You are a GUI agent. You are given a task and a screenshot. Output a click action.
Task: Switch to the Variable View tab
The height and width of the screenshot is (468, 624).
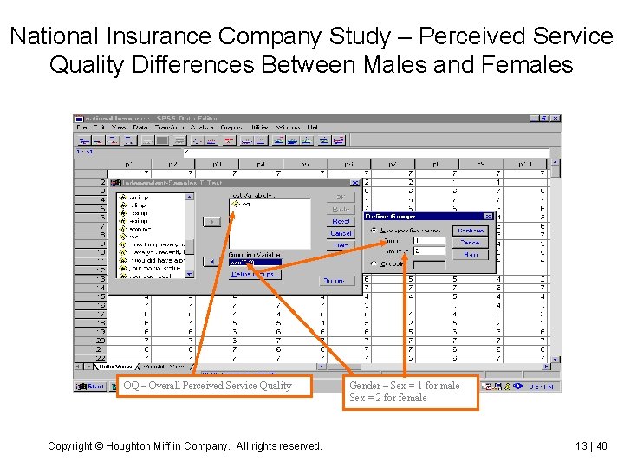pyautogui.click(x=164, y=367)
